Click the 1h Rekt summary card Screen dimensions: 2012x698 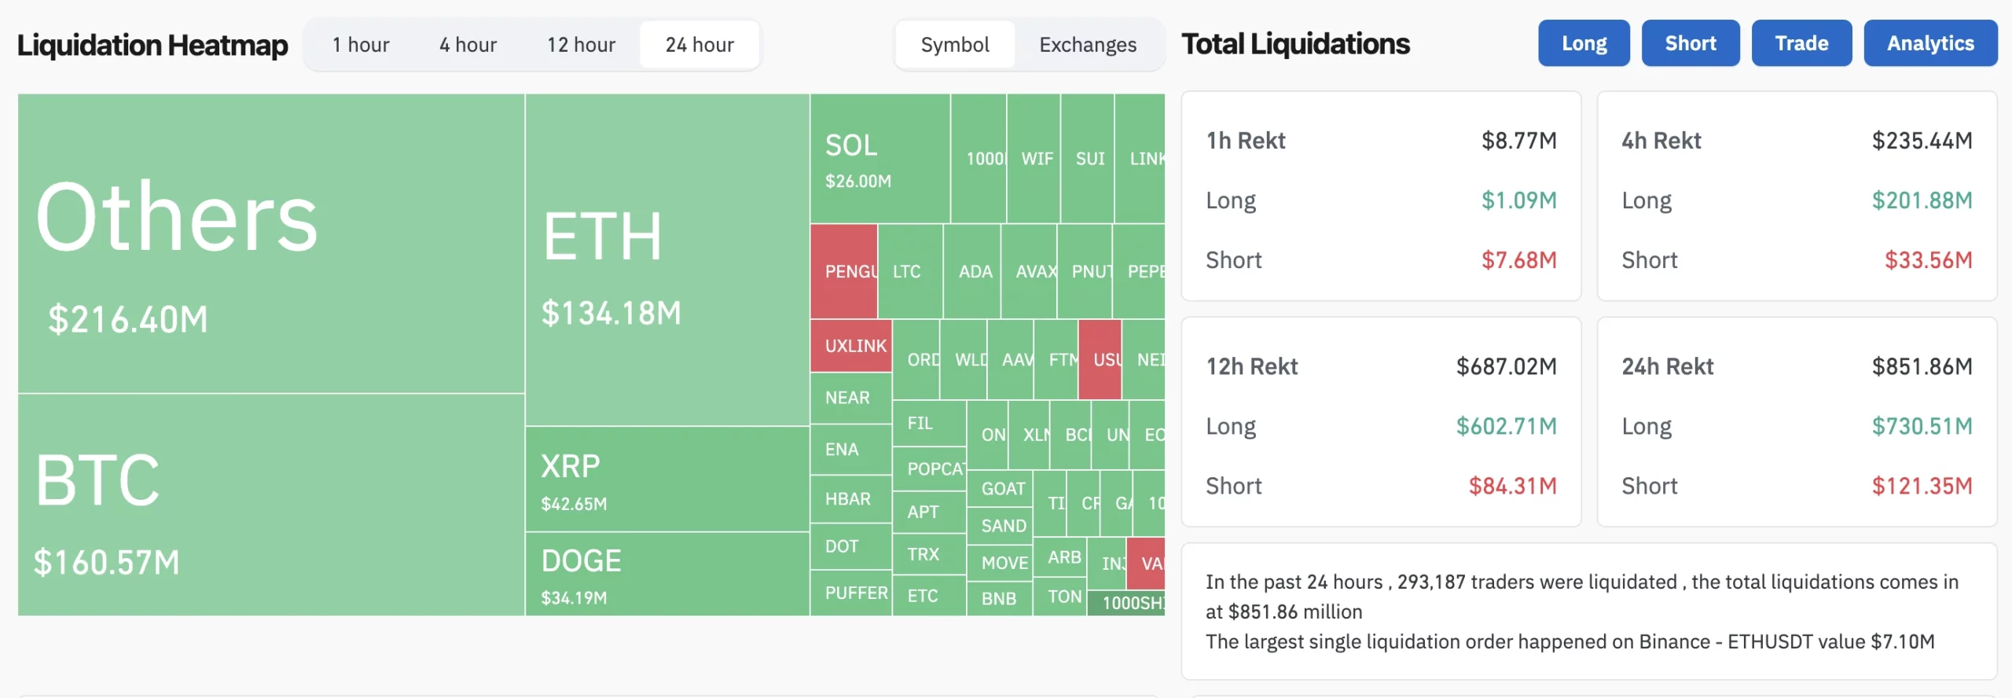pos(1381,197)
